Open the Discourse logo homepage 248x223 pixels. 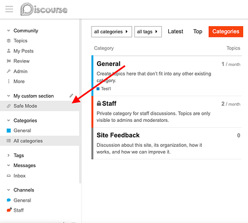pos(44,9)
